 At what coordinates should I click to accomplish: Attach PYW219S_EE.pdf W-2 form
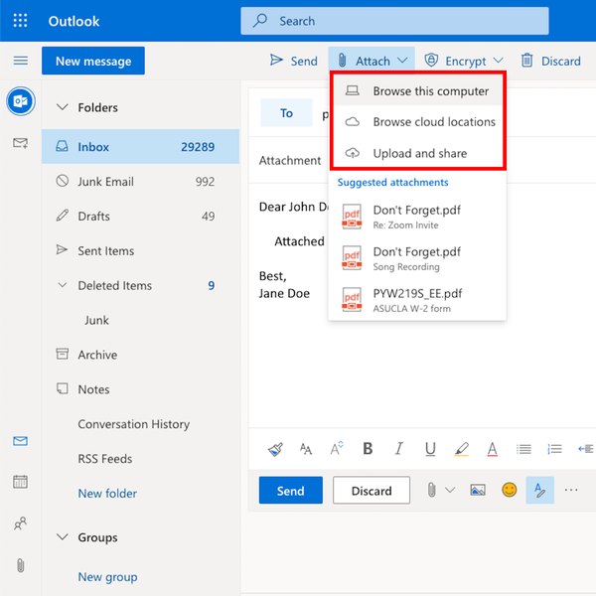pos(417,300)
